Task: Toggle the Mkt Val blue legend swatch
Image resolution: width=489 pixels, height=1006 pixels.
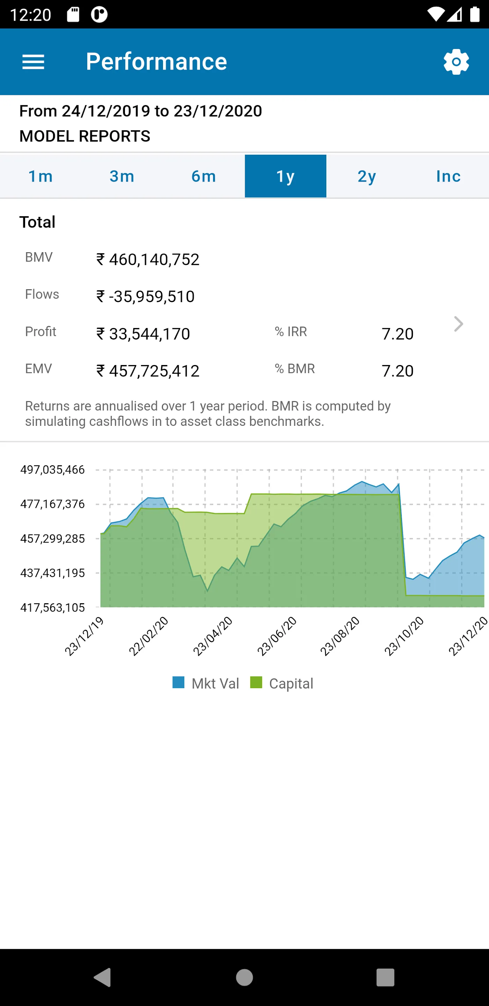Action: click(x=178, y=682)
